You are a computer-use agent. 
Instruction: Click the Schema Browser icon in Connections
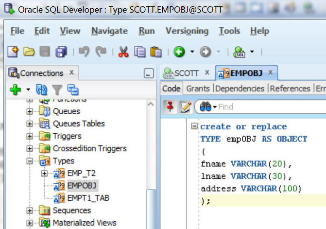coord(73,89)
